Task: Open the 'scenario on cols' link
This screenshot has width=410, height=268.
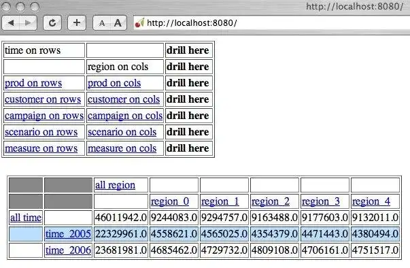Action: coord(122,132)
